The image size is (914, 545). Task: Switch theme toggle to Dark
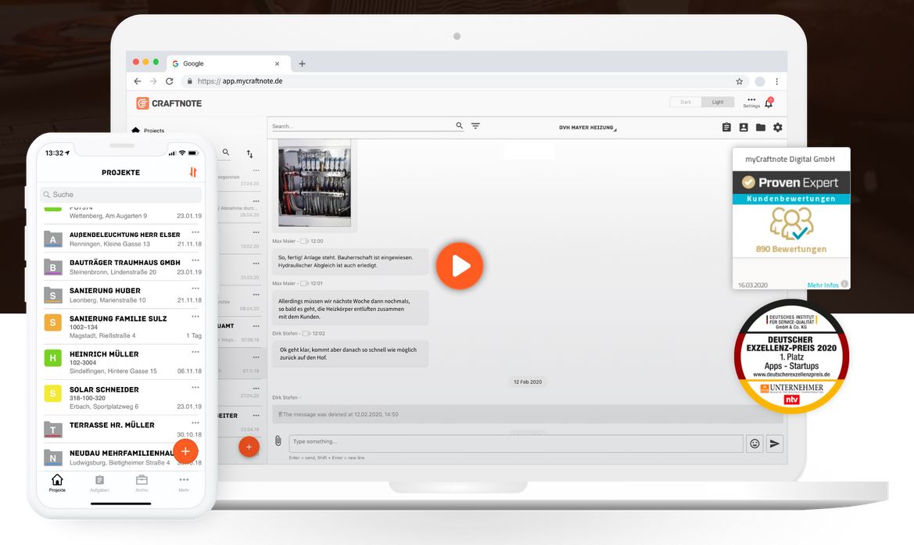click(686, 102)
